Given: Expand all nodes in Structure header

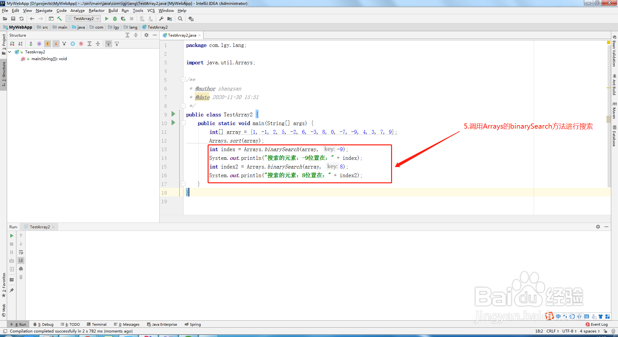Looking at the screenshot, I should (127, 35).
